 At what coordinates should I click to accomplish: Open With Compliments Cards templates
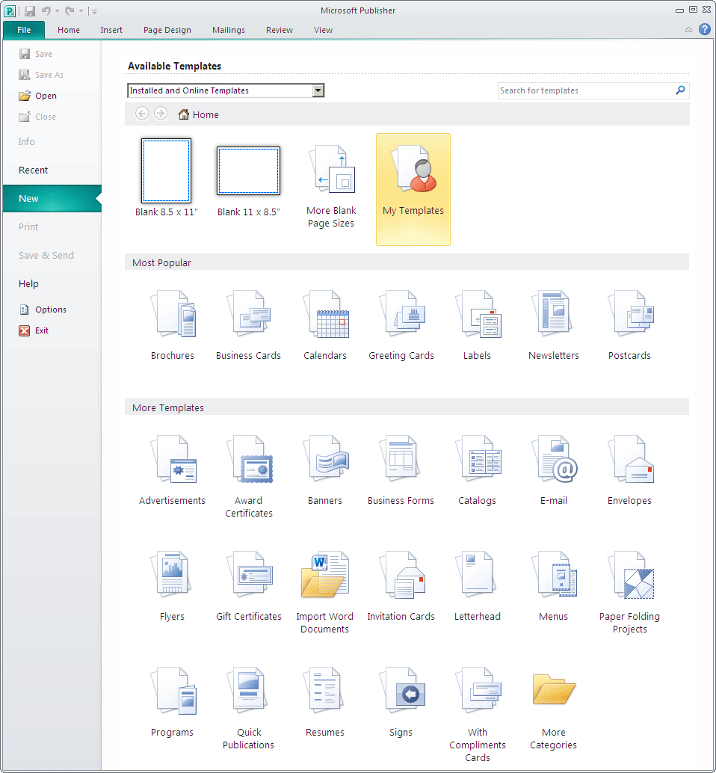pyautogui.click(x=477, y=714)
